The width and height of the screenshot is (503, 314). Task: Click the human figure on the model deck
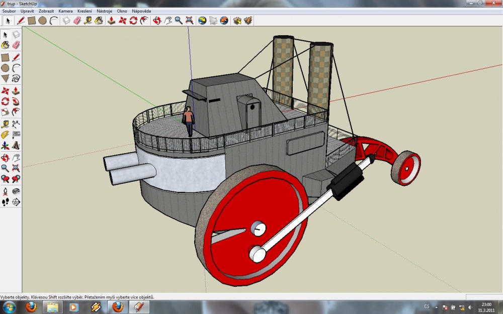[188, 122]
